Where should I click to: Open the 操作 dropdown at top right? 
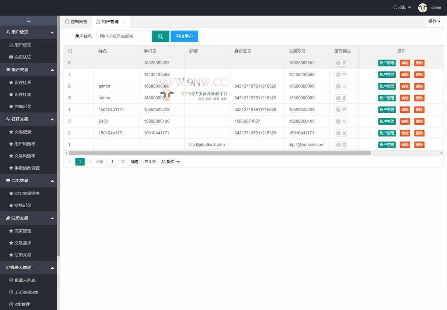click(434, 22)
